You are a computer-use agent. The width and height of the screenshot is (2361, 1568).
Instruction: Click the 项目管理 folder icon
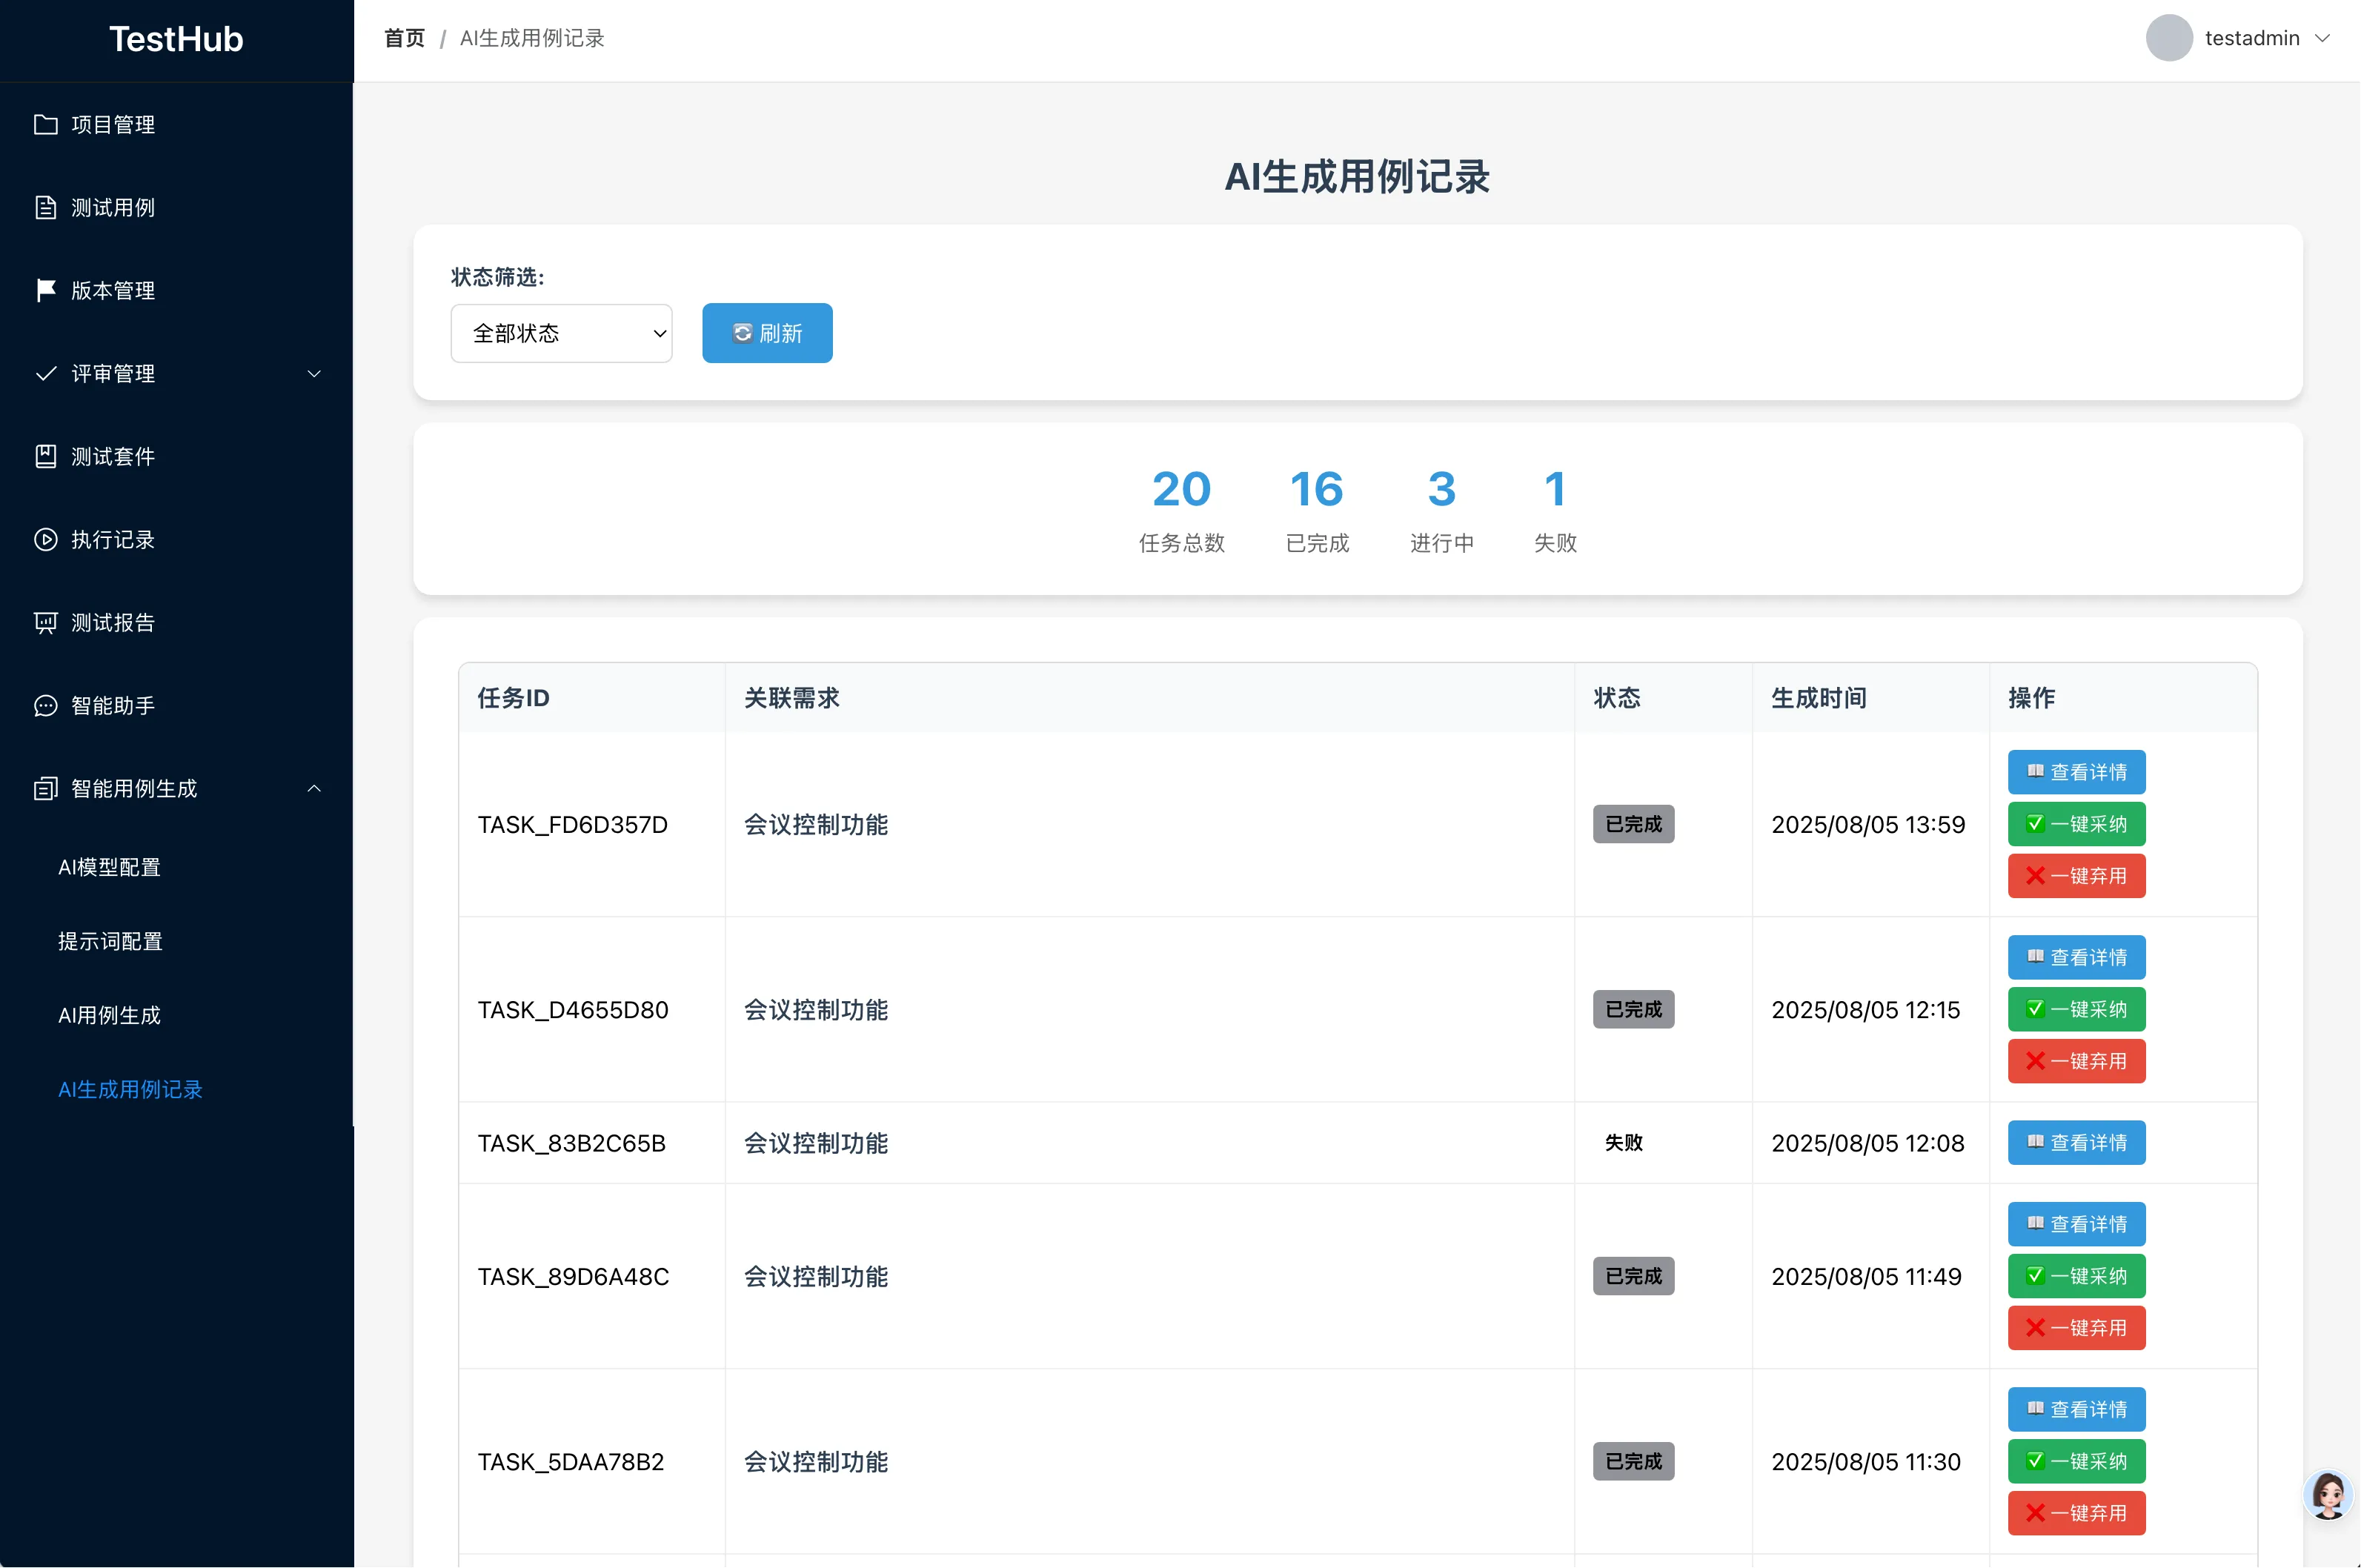point(46,124)
